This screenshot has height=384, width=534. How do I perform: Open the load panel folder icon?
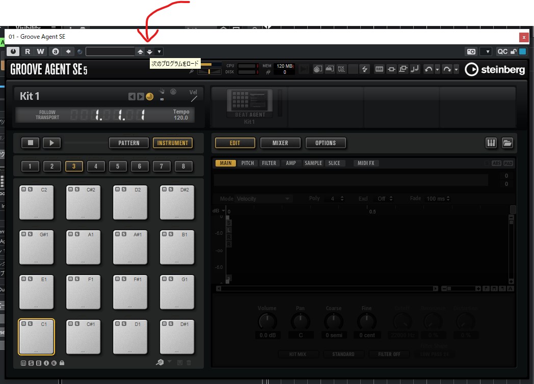click(508, 143)
